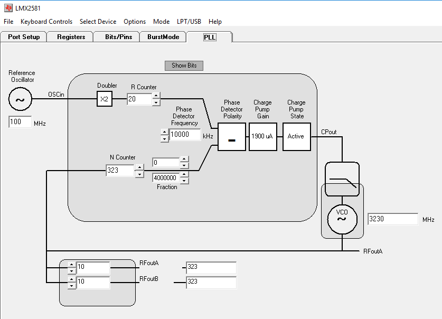Click the N Counter 323 field

click(120, 171)
